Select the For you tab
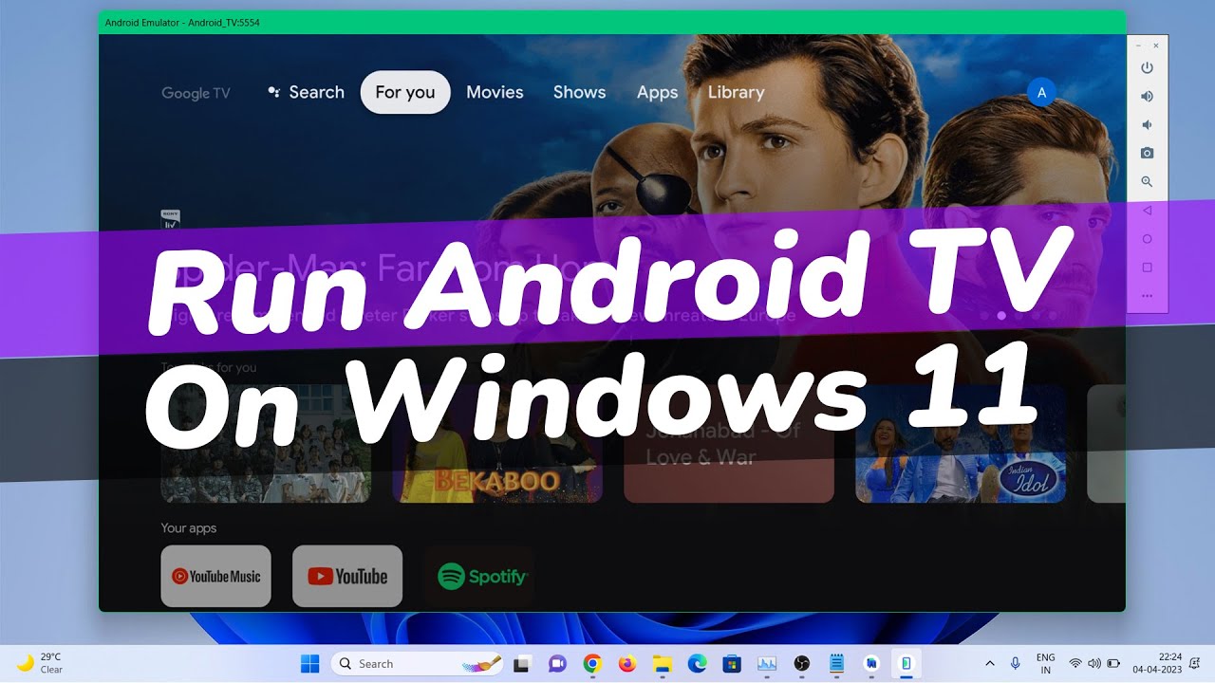The image size is (1215, 683). click(x=405, y=92)
